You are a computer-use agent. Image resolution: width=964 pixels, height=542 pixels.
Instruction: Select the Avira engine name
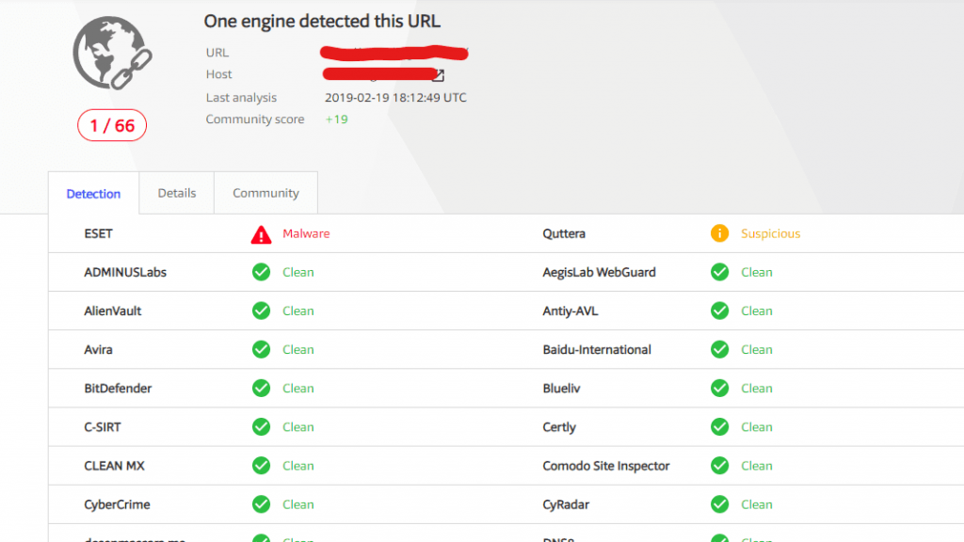[x=98, y=350]
